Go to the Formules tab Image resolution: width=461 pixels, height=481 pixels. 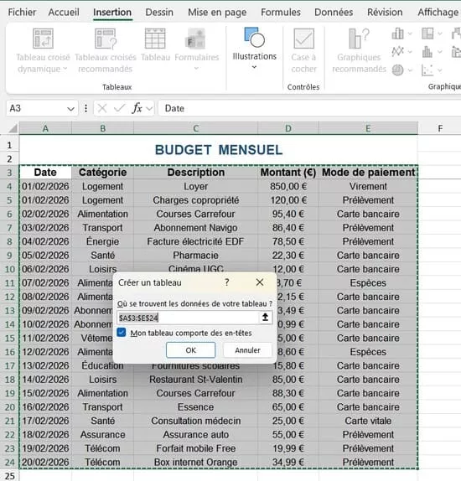coord(281,13)
